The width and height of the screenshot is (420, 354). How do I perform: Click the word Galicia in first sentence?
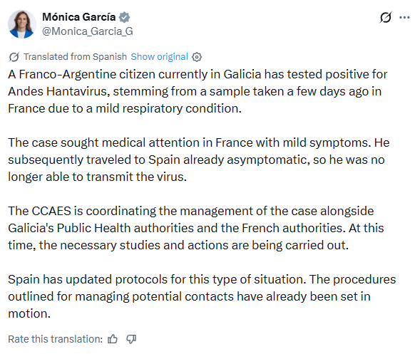click(x=242, y=74)
